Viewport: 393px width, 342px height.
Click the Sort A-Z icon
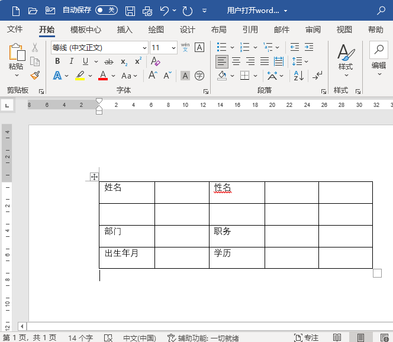[299, 76]
